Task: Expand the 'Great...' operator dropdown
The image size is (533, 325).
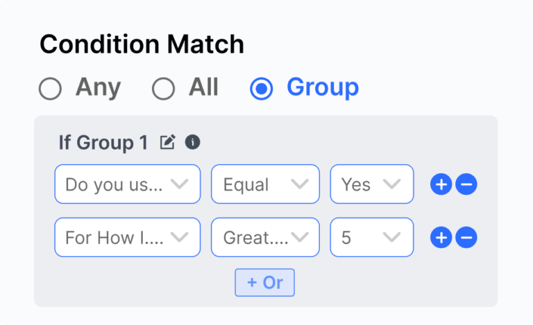Action: point(265,238)
